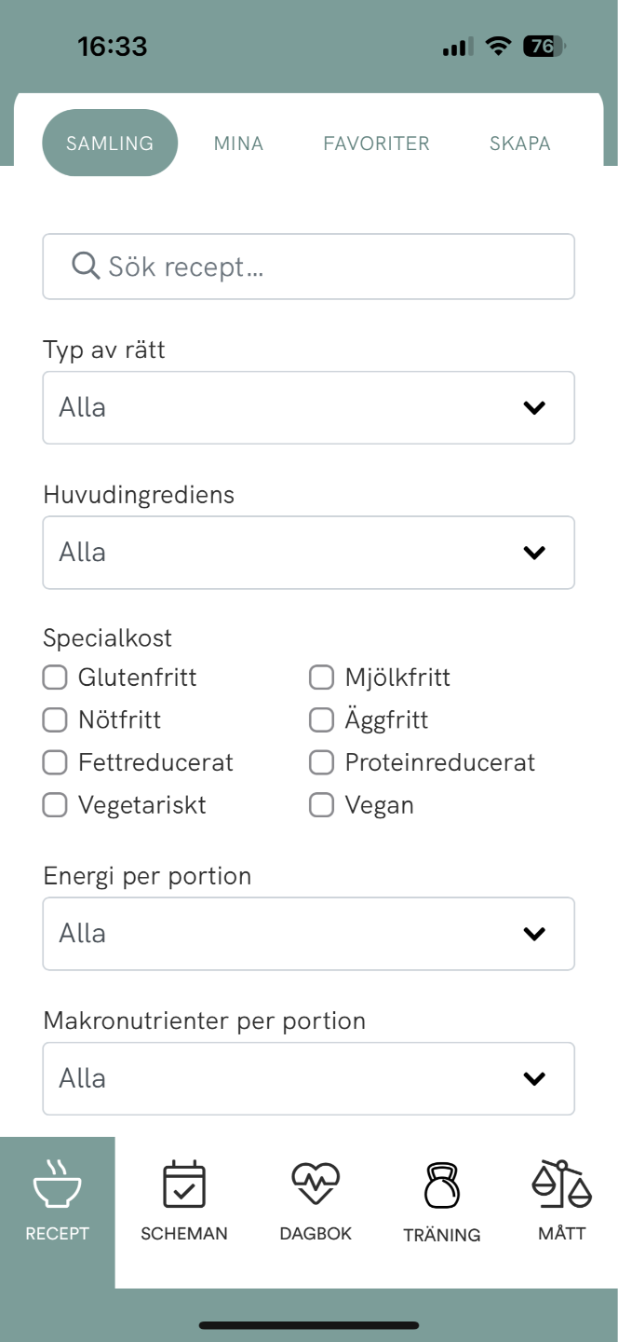The width and height of the screenshot is (618, 1342).
Task: Open Dagbok heart pulse icon
Action: (316, 1185)
